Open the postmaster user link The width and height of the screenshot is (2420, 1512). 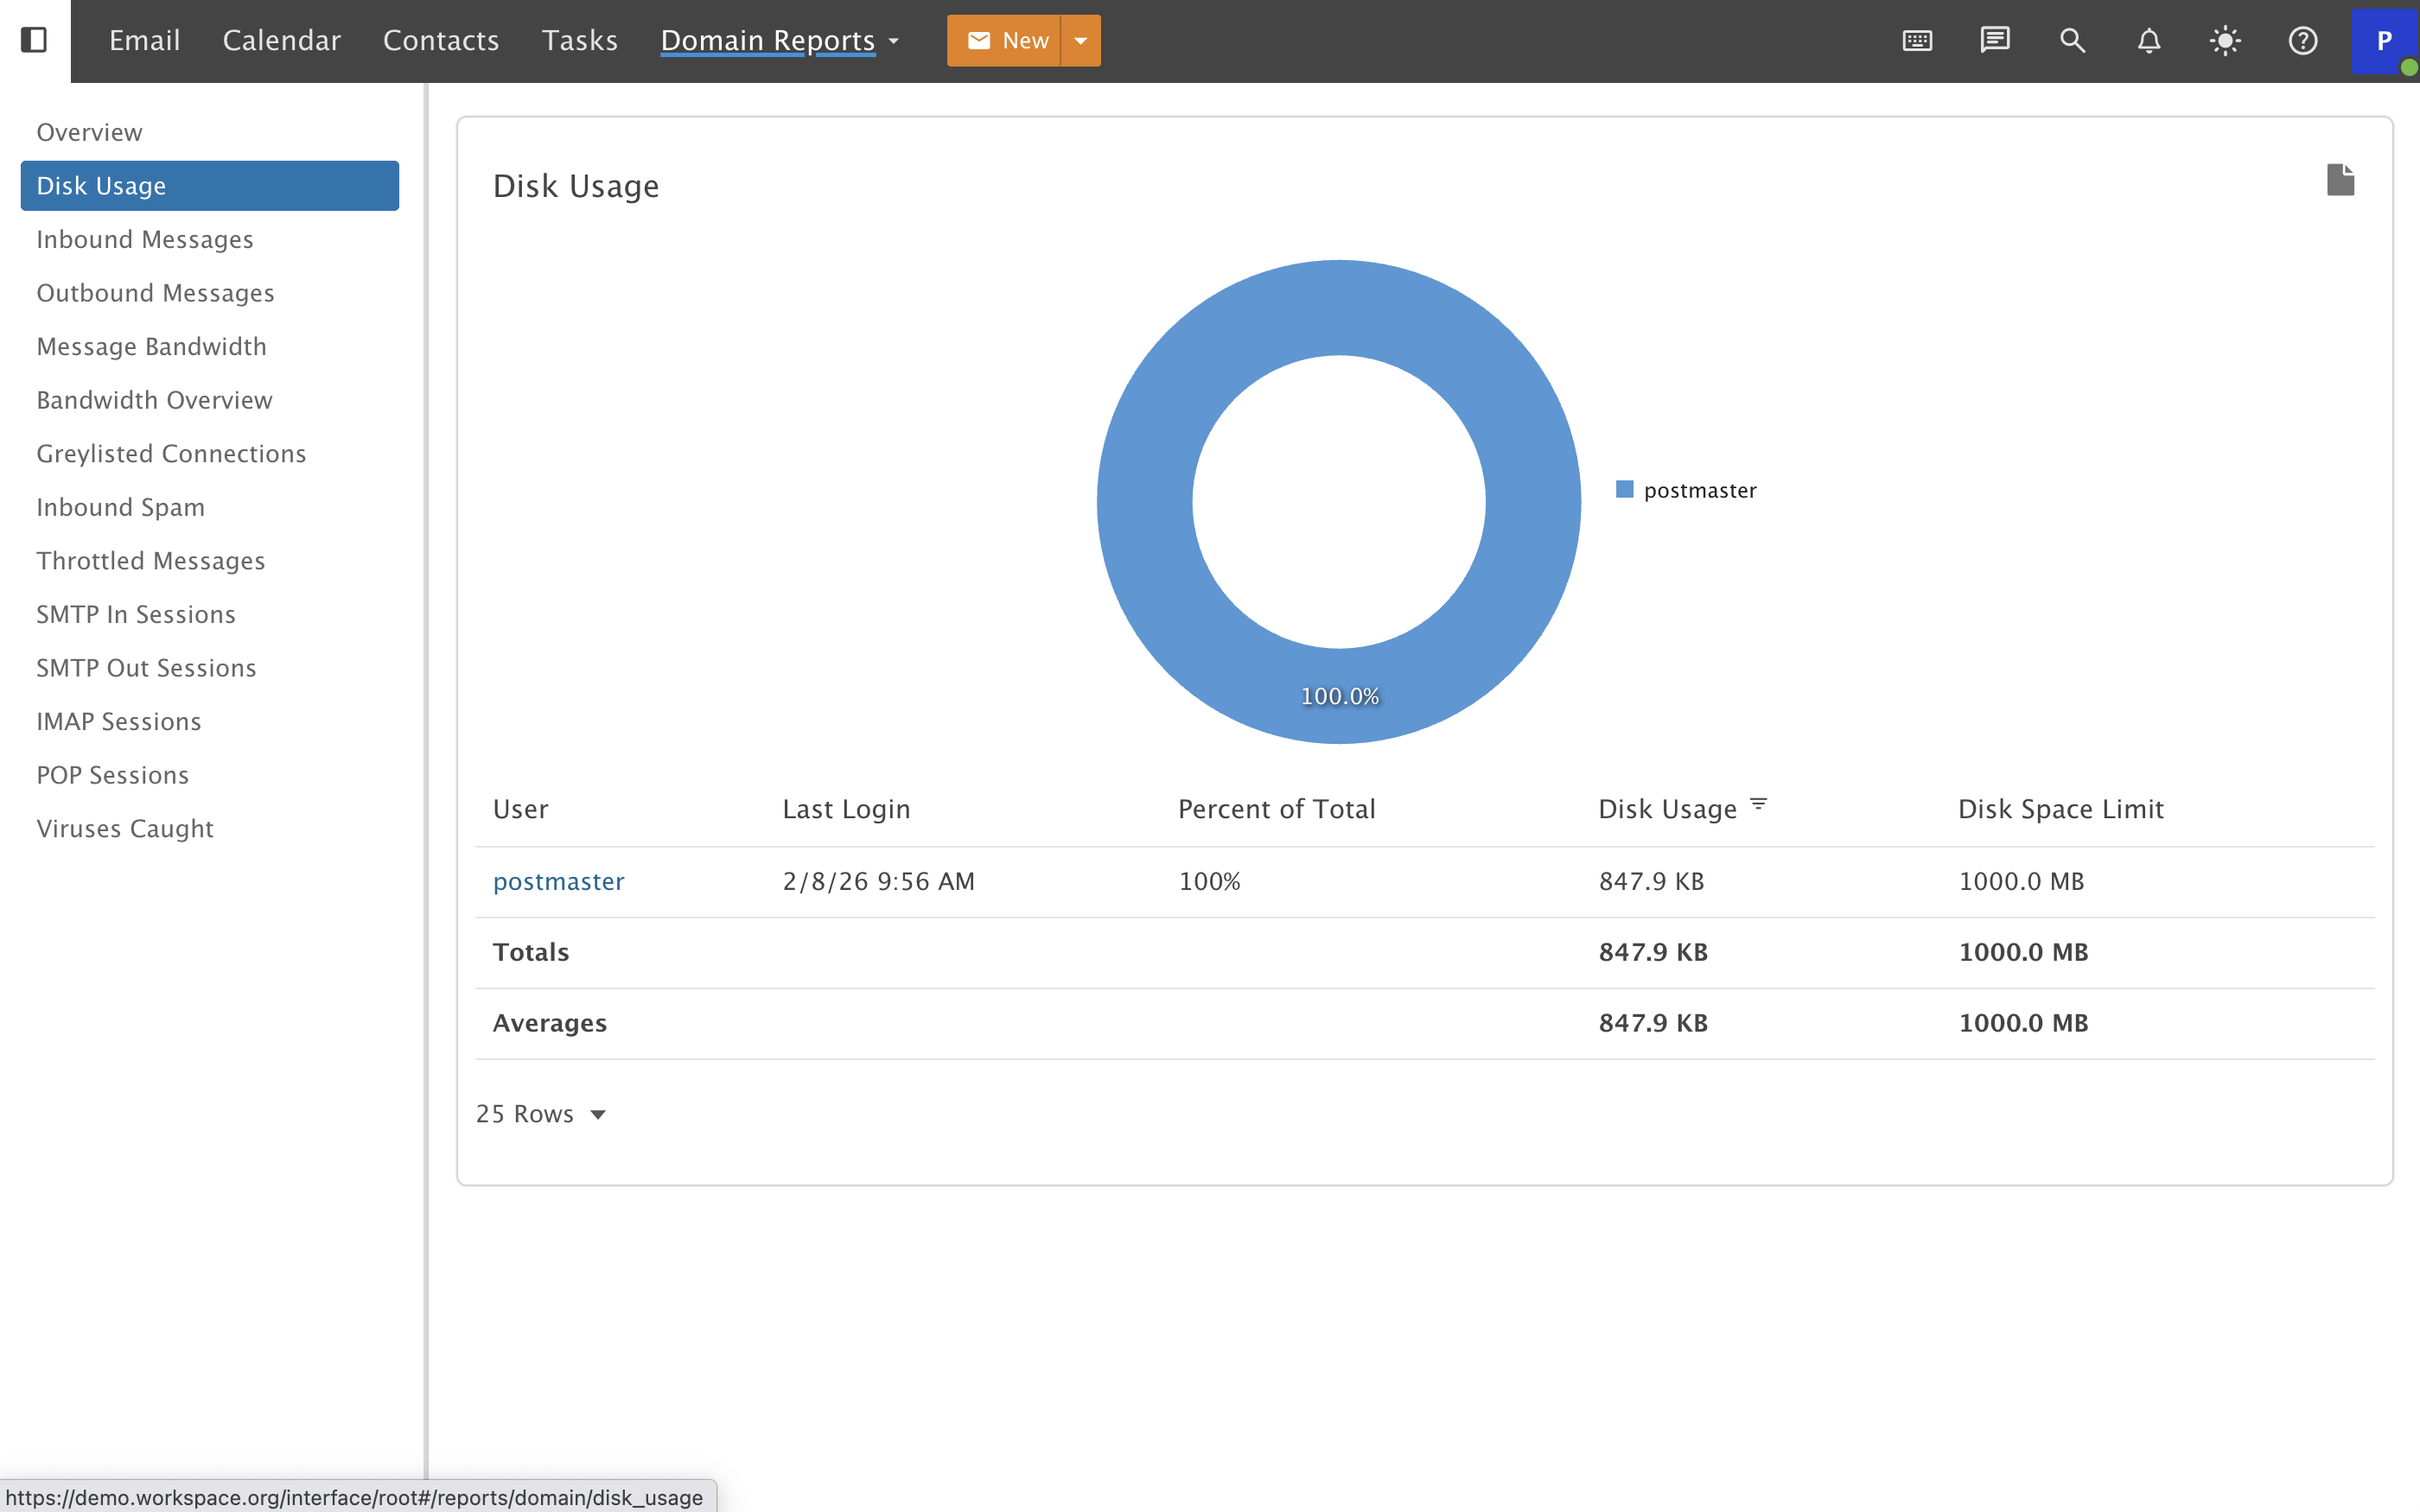[x=558, y=881]
